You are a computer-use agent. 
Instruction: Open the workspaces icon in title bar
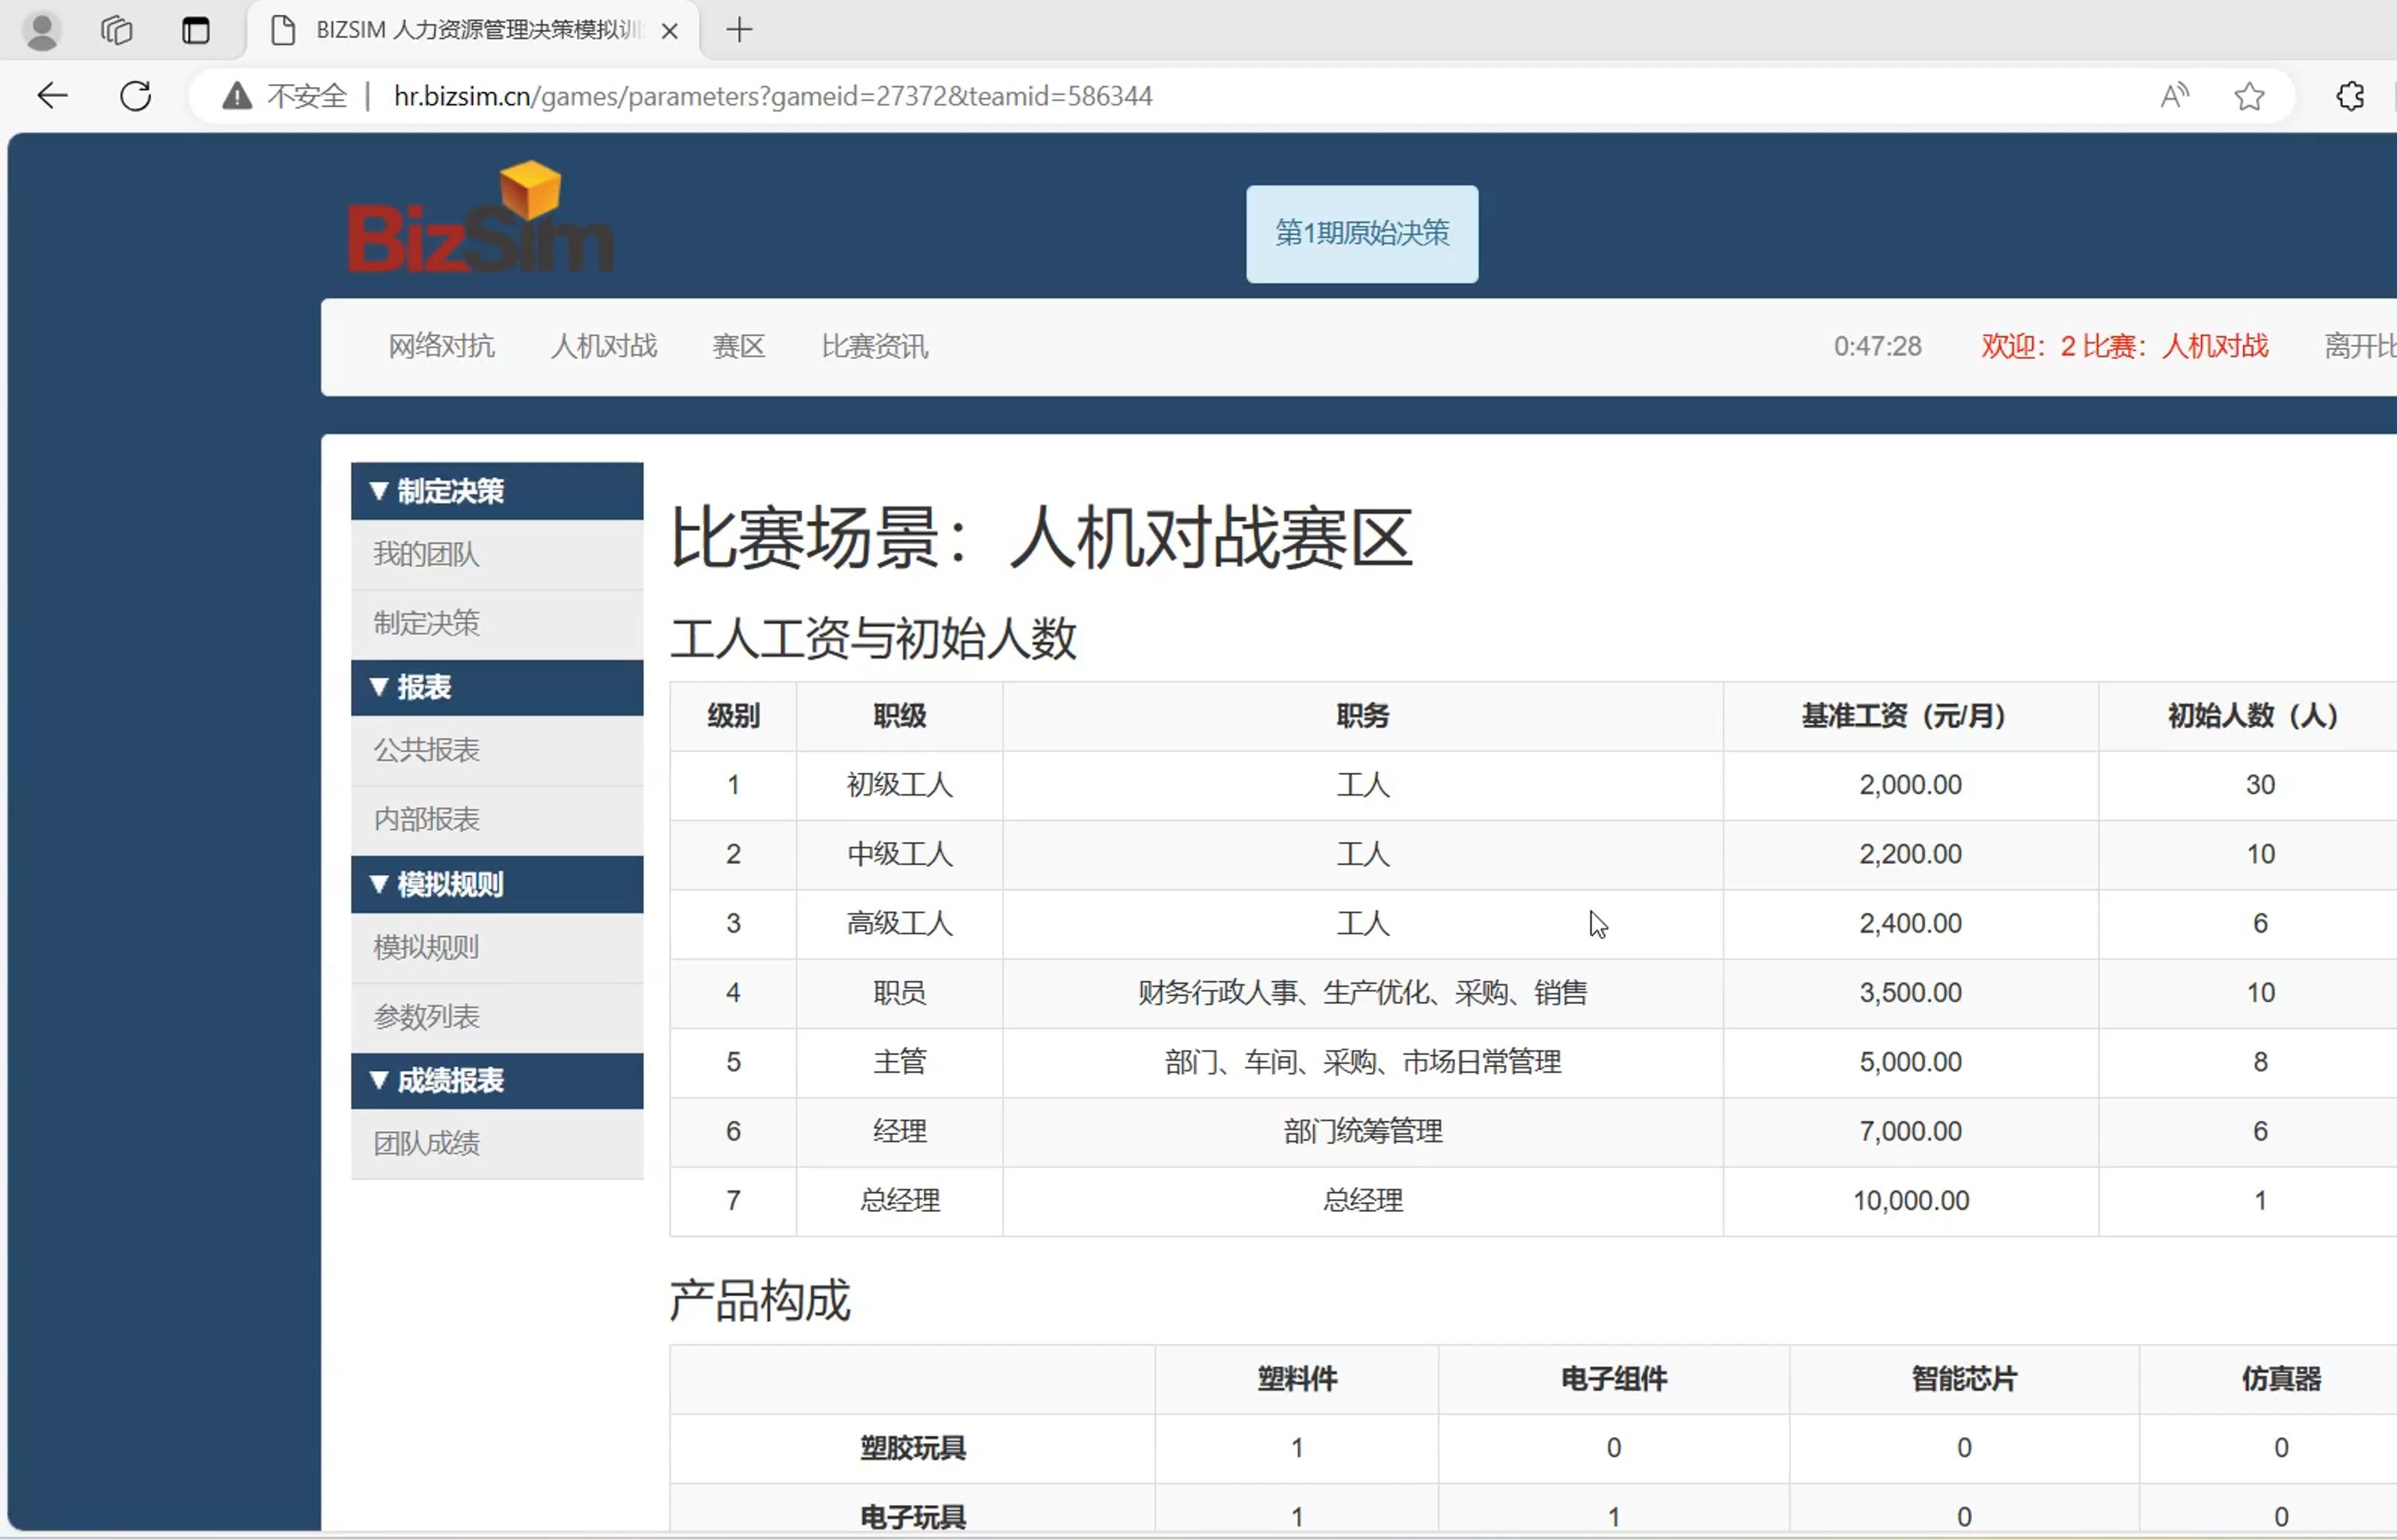pyautogui.click(x=117, y=30)
